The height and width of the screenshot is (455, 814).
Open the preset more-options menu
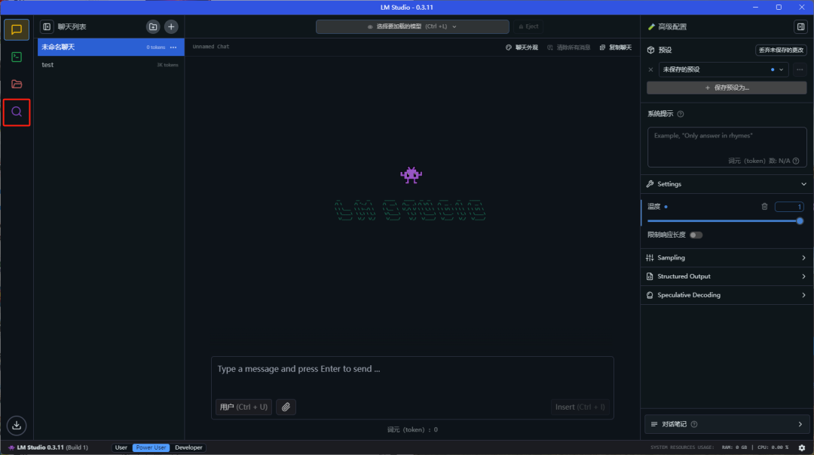coord(800,69)
